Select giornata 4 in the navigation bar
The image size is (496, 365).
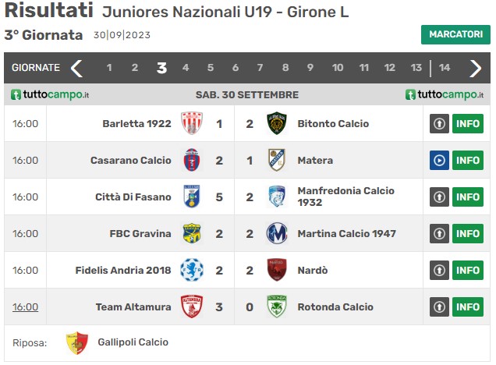(x=186, y=68)
